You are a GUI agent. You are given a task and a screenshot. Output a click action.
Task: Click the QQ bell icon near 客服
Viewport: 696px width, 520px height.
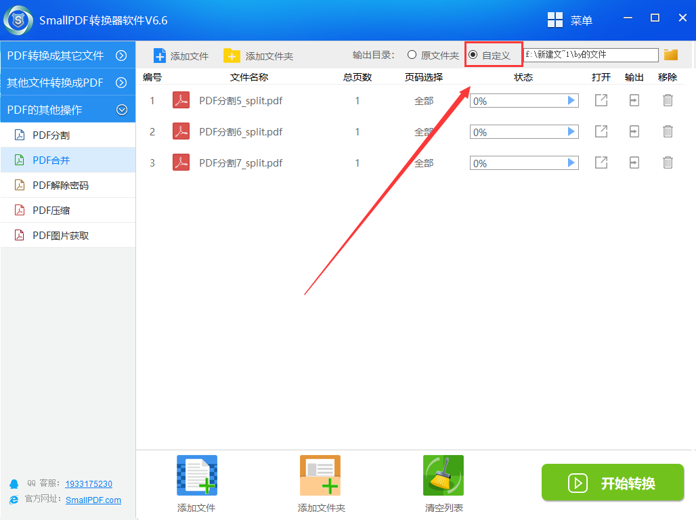[14, 484]
